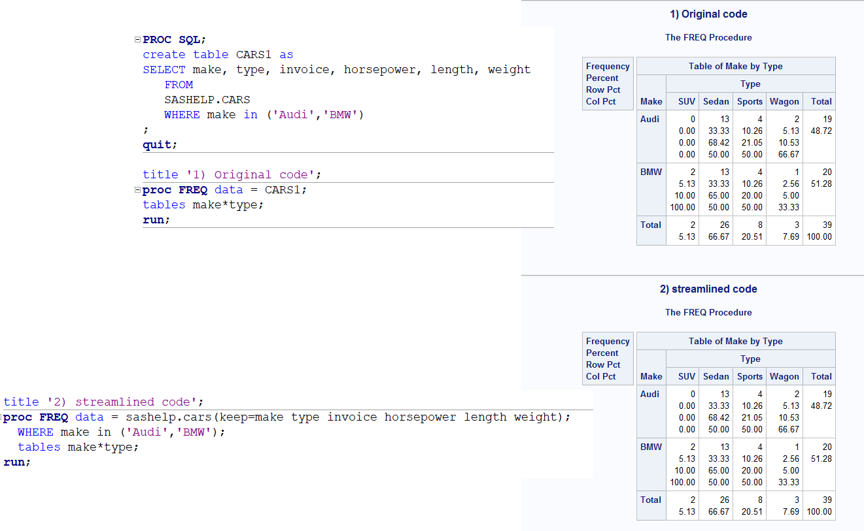
Task: Click the quit; statement
Action: pos(160,144)
